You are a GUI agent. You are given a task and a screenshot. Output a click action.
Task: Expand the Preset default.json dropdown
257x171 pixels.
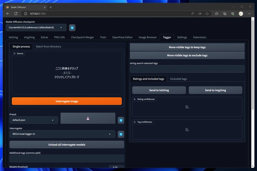(33, 120)
